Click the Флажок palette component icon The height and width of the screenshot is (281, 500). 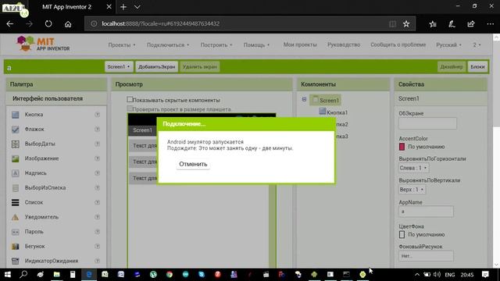click(16, 130)
